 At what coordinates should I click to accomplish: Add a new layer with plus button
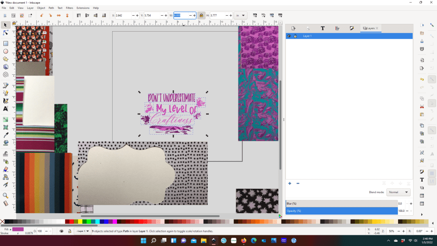click(290, 183)
